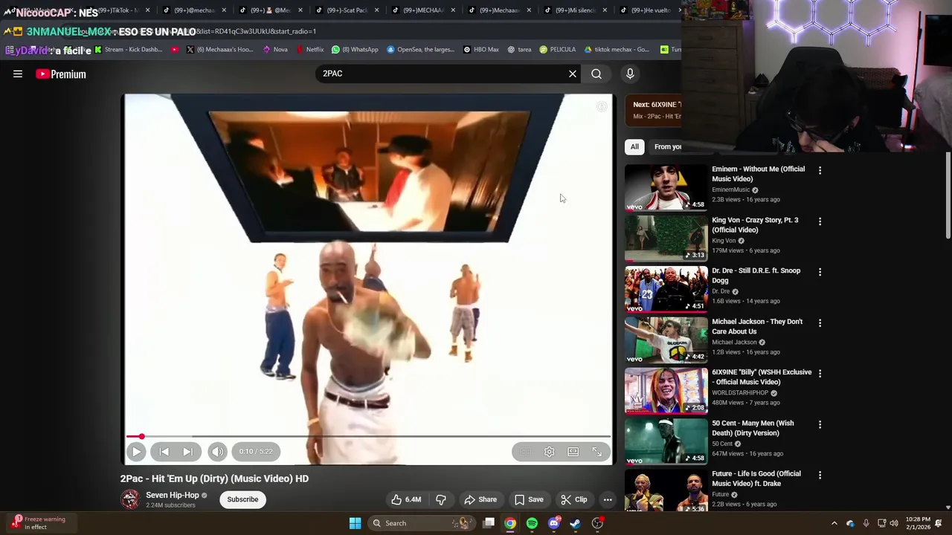Open Spotify from the taskbar
This screenshot has width=952, height=535.
(532, 523)
